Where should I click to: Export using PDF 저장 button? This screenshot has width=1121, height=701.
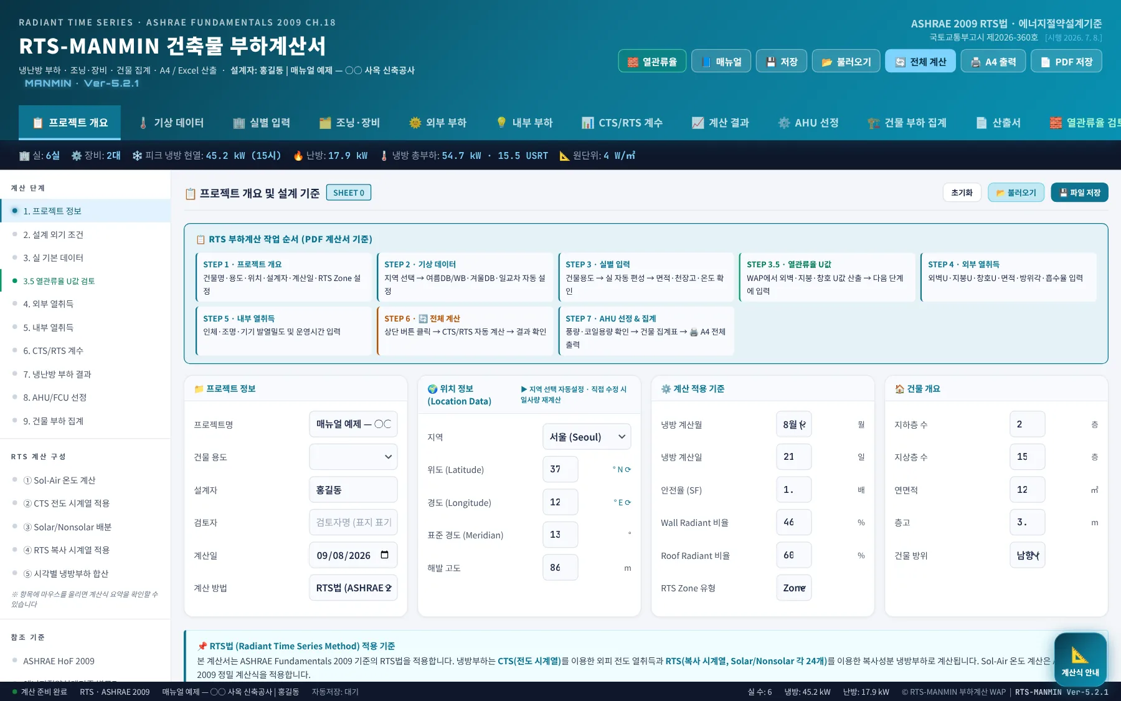1066,61
